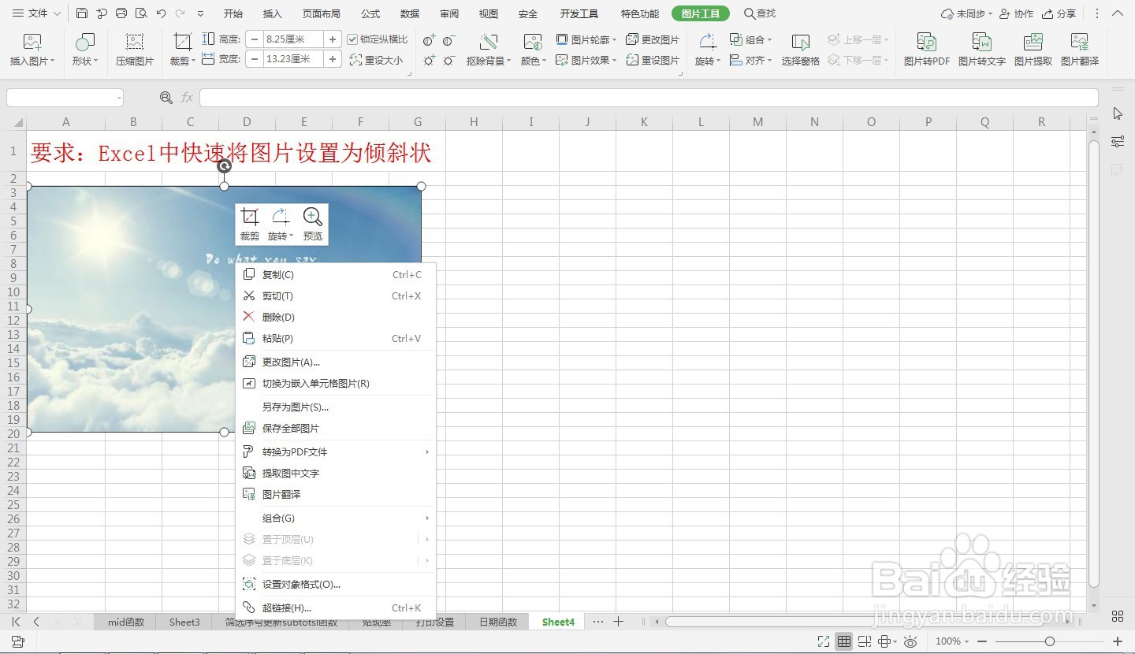Click the Share (分享) button
1135x654 pixels.
tap(1059, 13)
